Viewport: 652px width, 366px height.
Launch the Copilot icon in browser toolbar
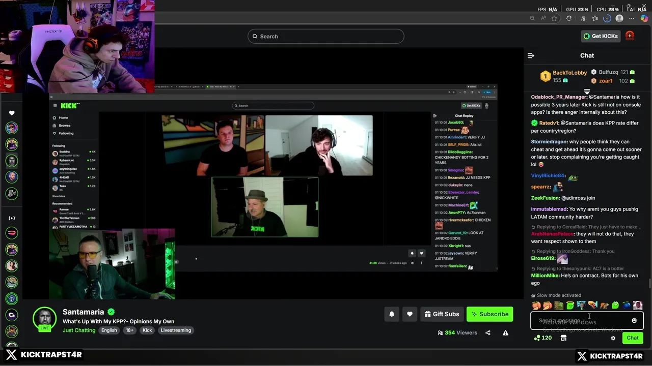pyautogui.click(x=644, y=18)
